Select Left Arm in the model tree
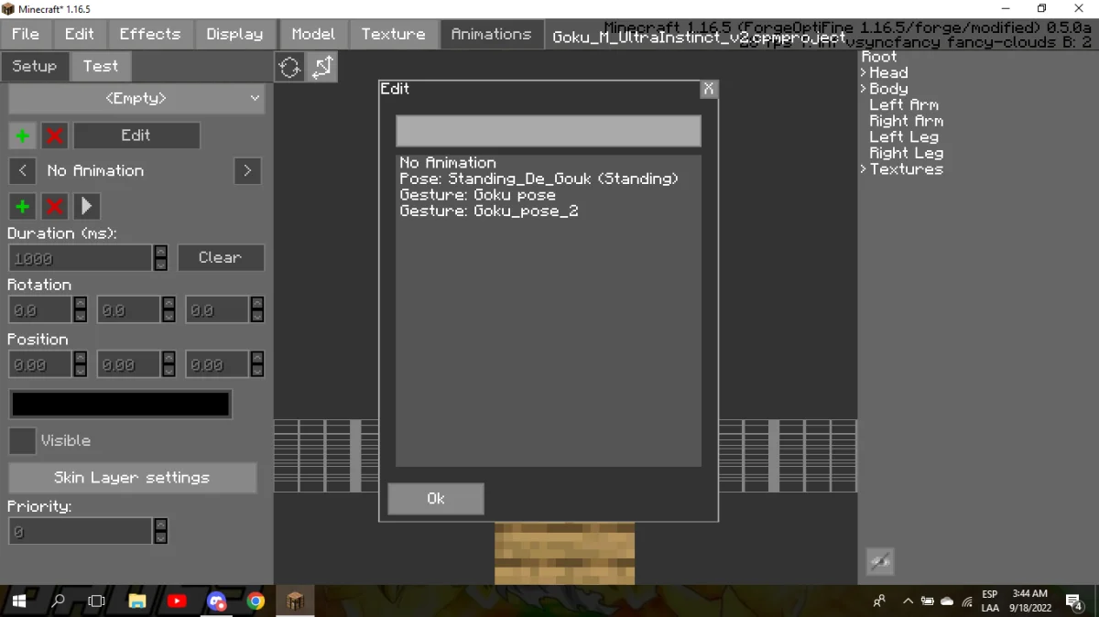This screenshot has width=1099, height=617. pyautogui.click(x=904, y=105)
